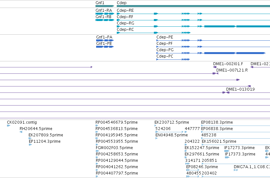
Task: Select the RH20644.5prime EST
Action: (21, 132)
